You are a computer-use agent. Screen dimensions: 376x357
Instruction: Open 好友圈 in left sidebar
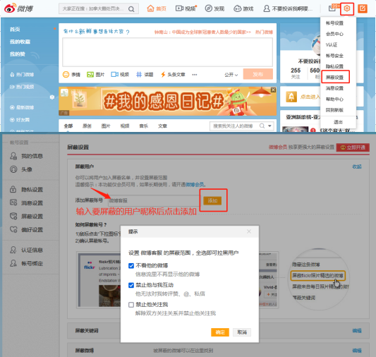pyautogui.click(x=20, y=120)
